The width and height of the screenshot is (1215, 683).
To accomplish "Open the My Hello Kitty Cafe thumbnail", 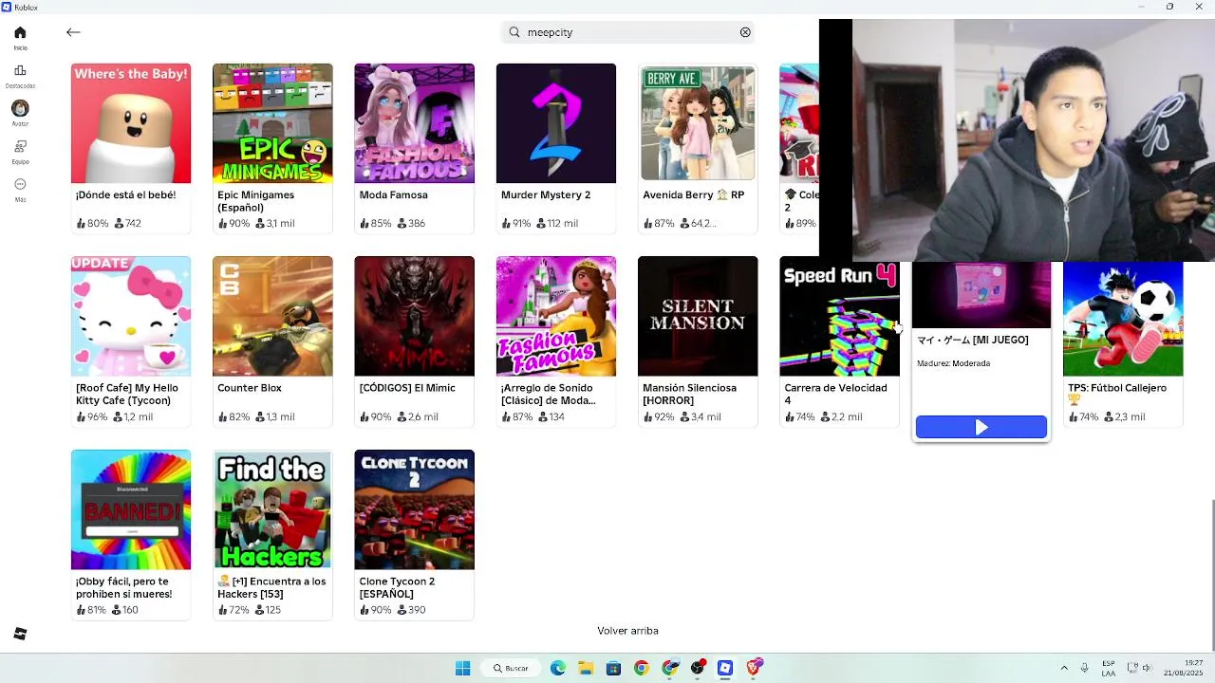I will pyautogui.click(x=131, y=316).
